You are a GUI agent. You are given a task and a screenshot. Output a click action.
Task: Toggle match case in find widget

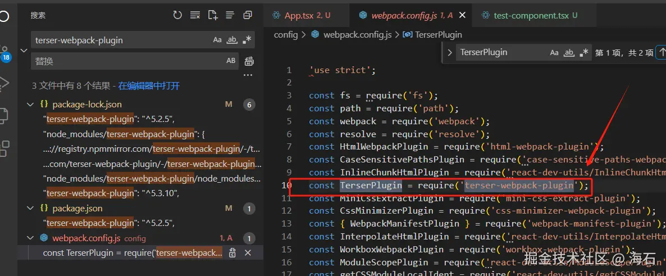(554, 53)
